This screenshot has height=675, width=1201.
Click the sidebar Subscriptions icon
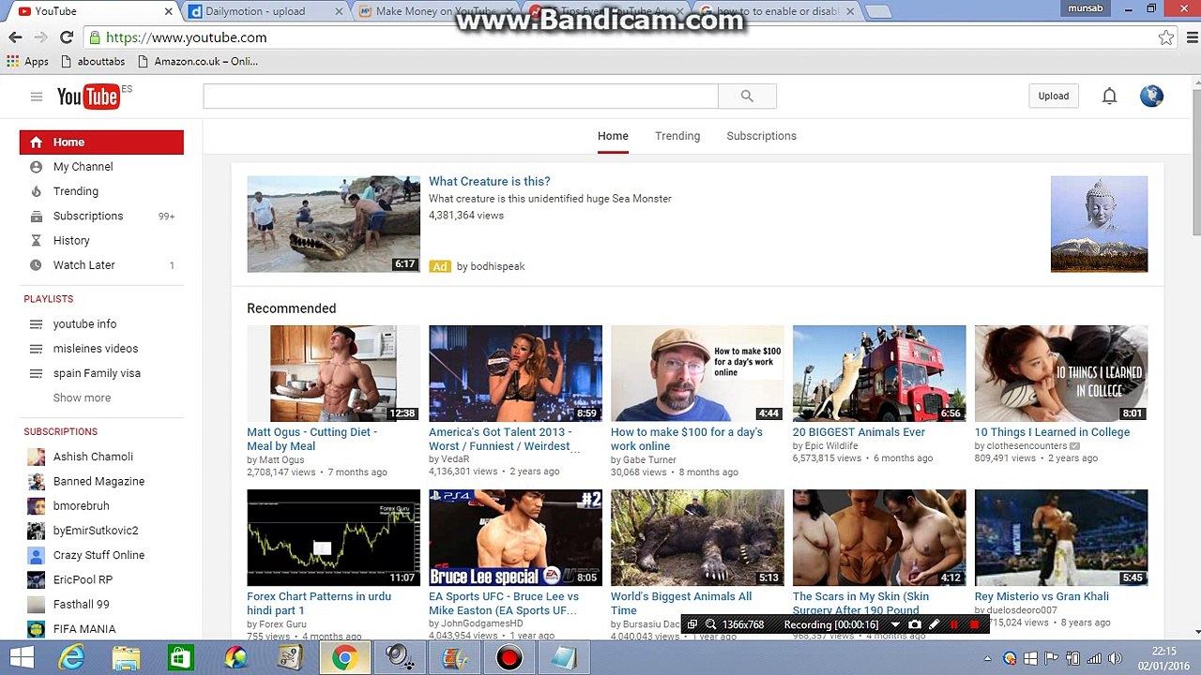click(36, 216)
